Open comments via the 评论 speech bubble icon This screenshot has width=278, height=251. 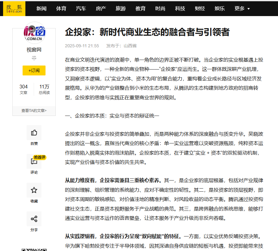pyautogui.click(x=34, y=161)
